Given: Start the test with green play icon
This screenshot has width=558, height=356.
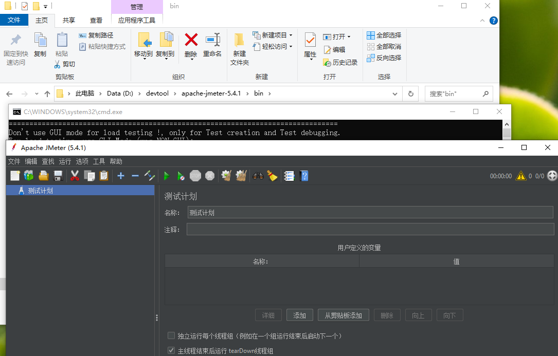Looking at the screenshot, I should 167,176.
